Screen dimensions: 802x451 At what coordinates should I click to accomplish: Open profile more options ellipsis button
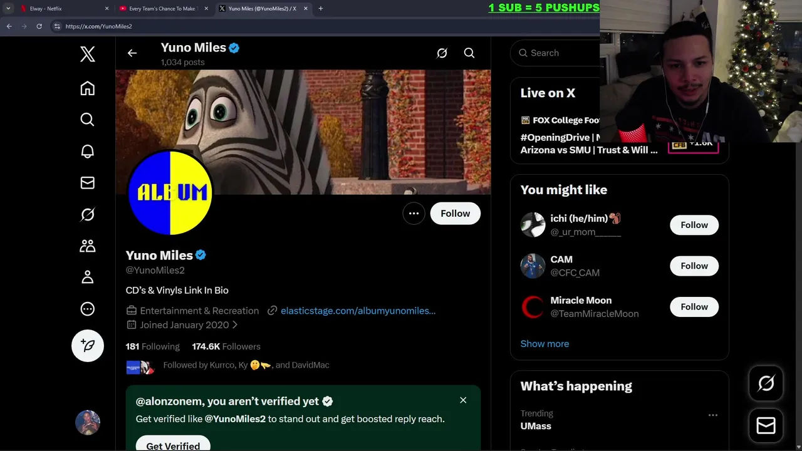coord(414,214)
